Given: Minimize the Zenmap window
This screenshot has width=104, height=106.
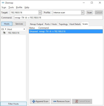Looking at the screenshot, I should click(84, 3).
